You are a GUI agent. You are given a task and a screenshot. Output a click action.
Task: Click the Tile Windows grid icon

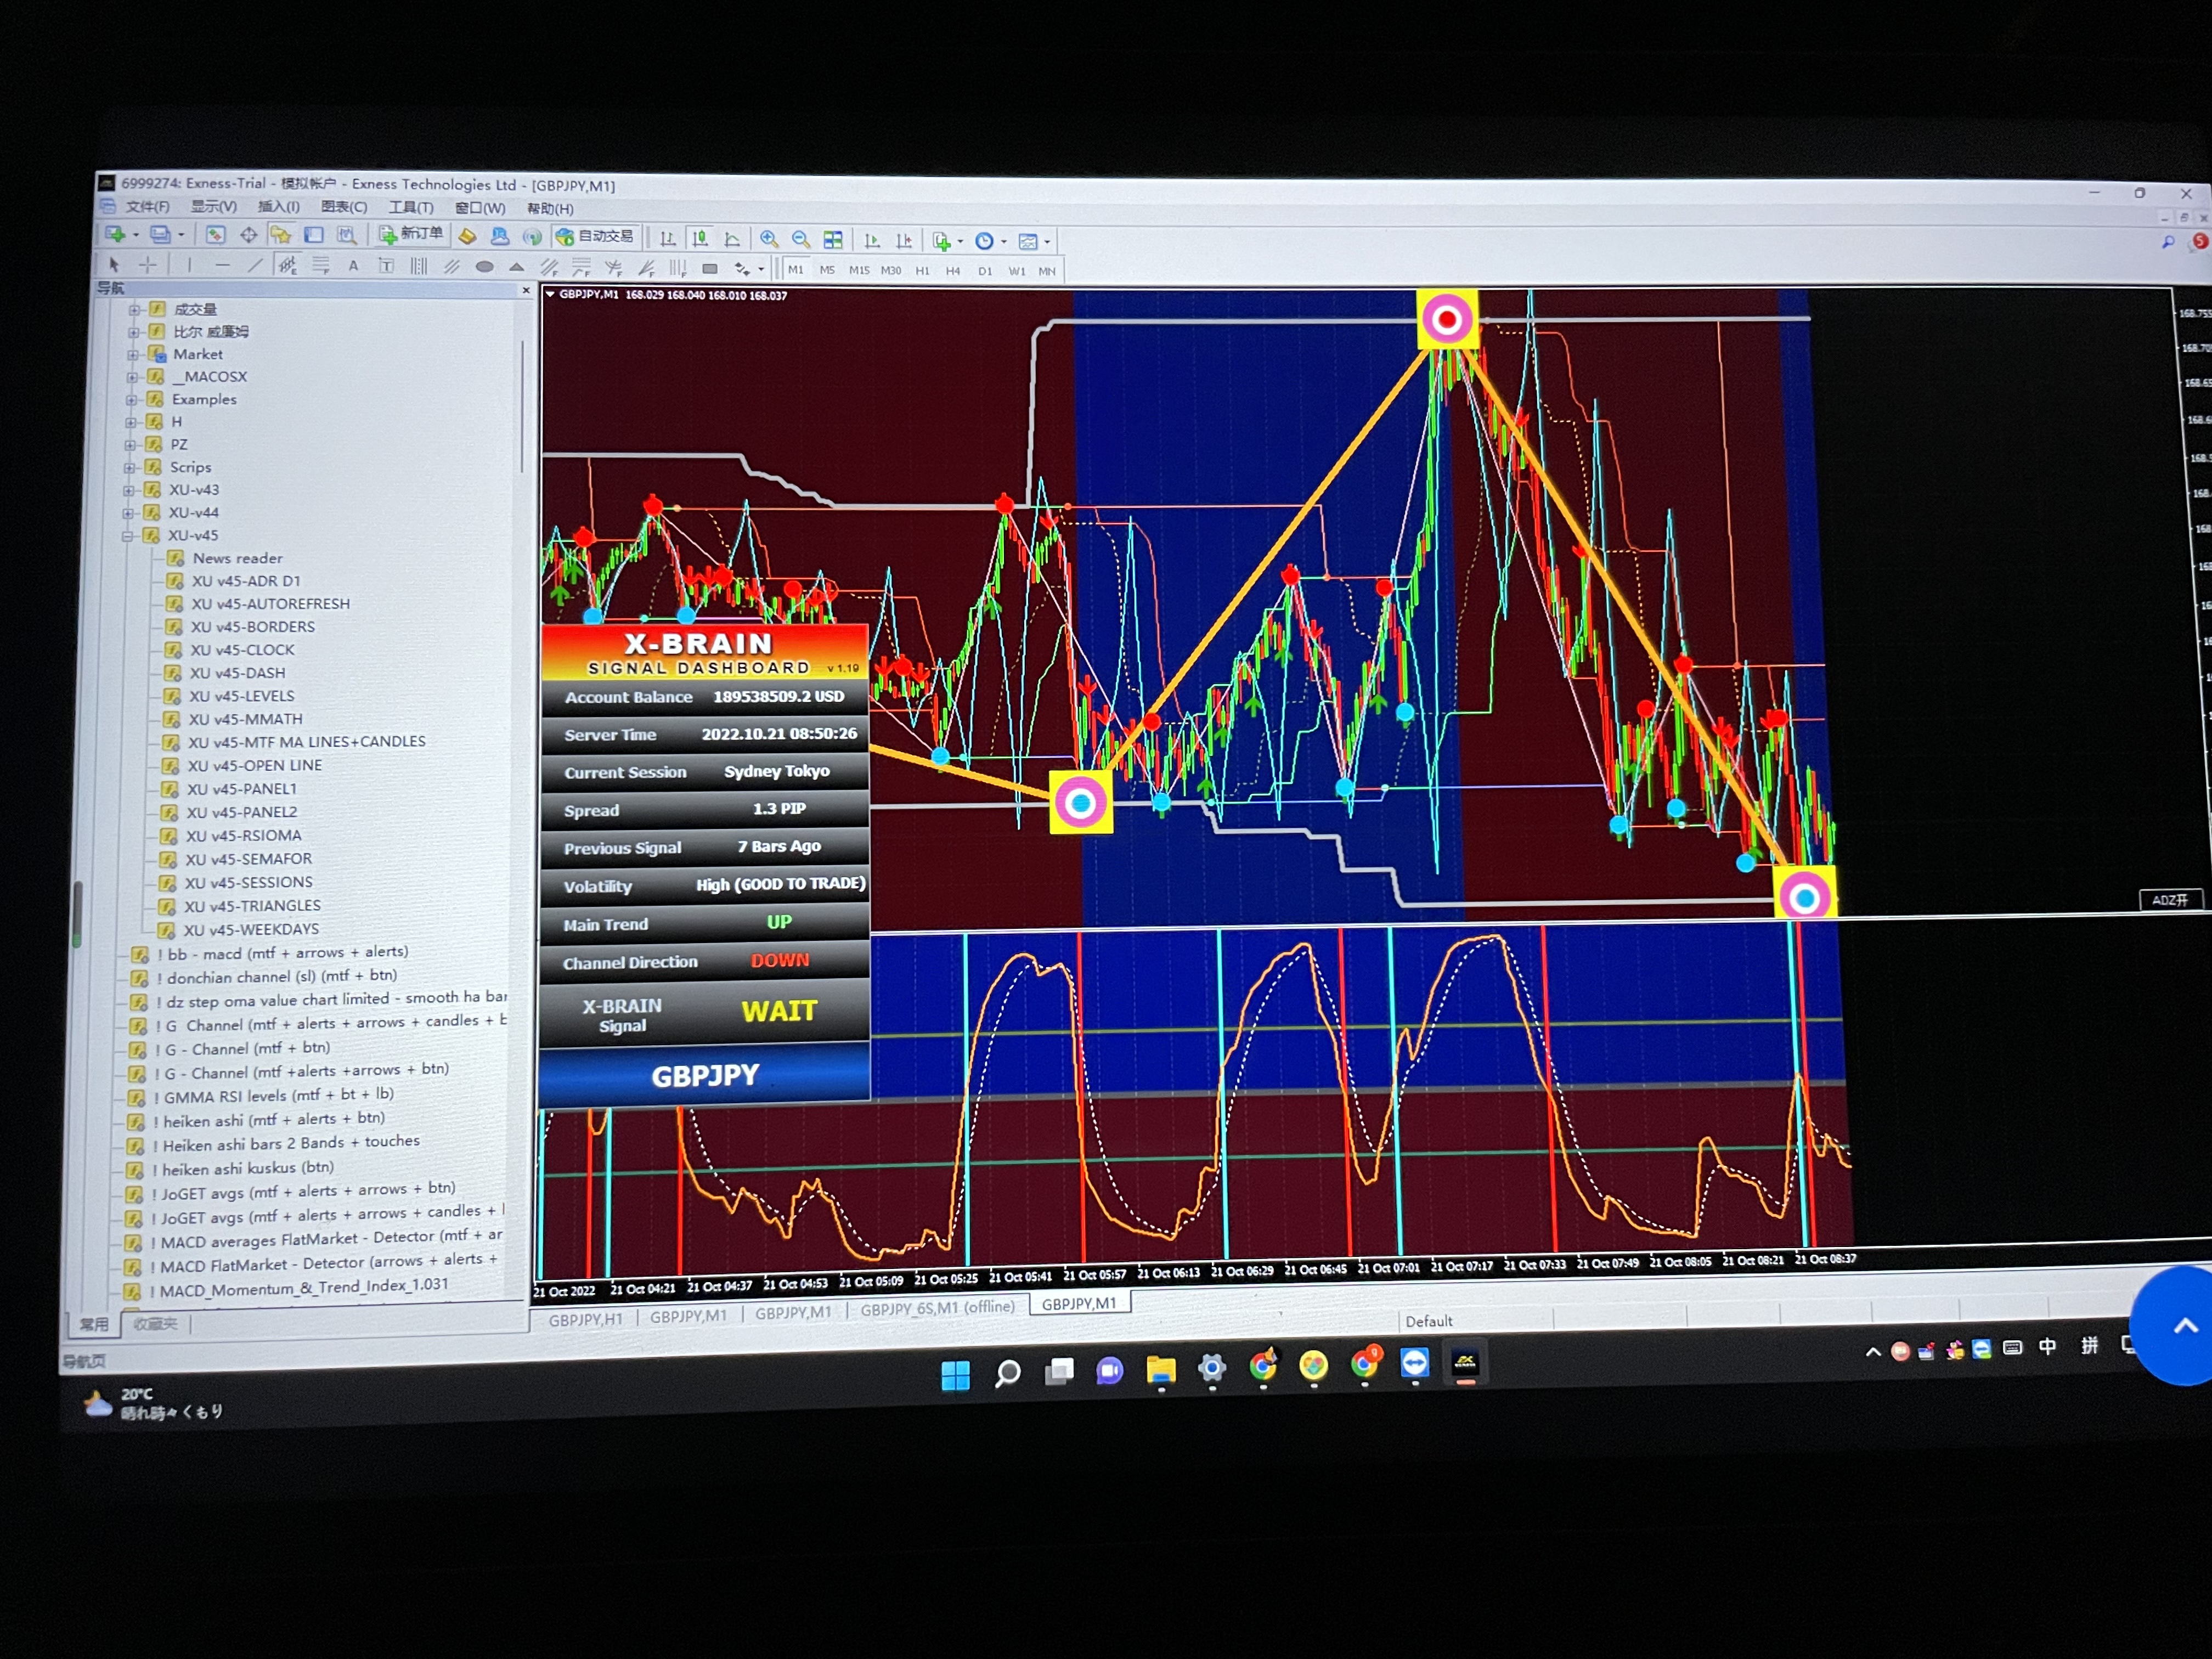[832, 240]
